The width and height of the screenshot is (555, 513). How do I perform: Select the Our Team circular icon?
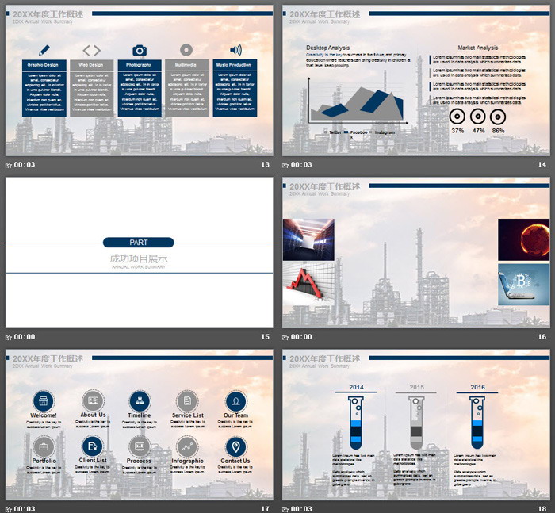click(x=235, y=400)
